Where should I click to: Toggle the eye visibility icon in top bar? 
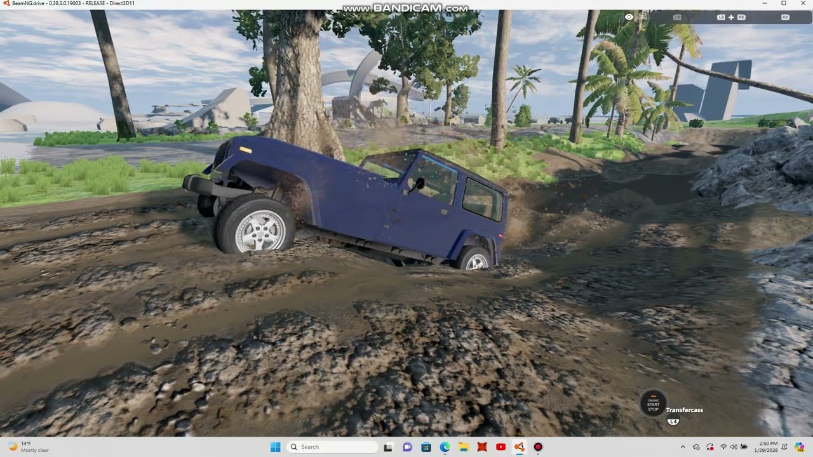[x=629, y=17]
